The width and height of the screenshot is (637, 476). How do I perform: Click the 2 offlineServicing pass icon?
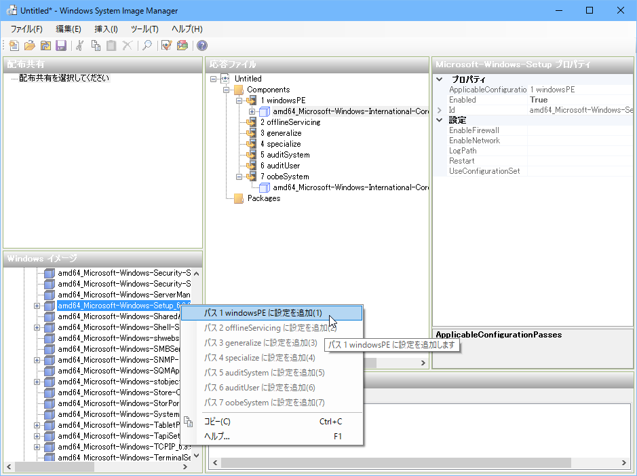(252, 122)
